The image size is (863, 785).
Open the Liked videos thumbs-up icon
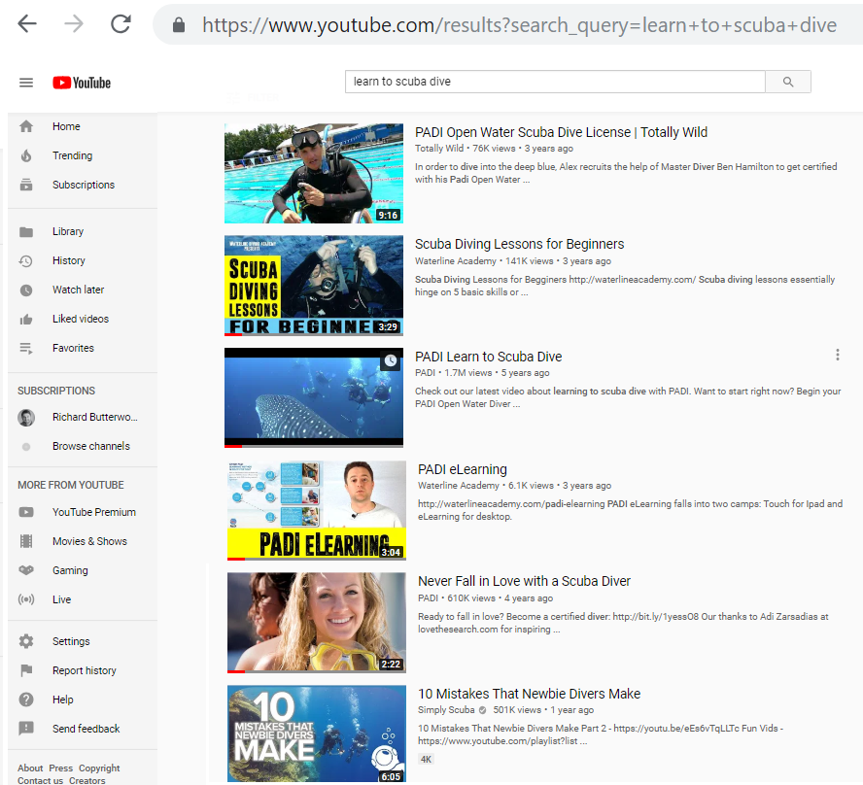click(x=26, y=319)
